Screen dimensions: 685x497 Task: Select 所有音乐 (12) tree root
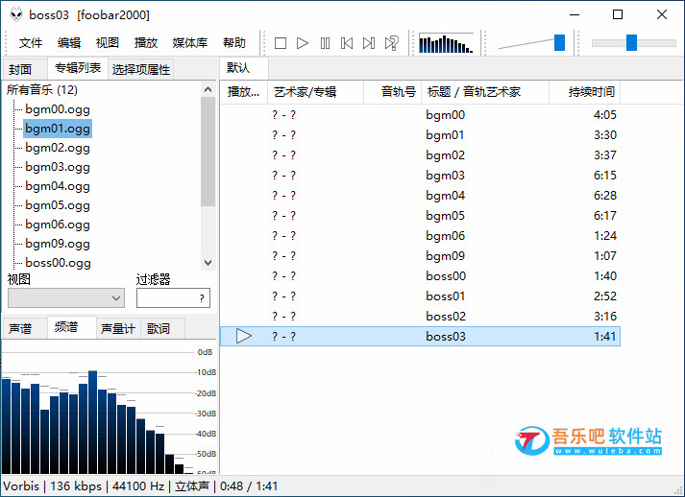click(x=42, y=90)
